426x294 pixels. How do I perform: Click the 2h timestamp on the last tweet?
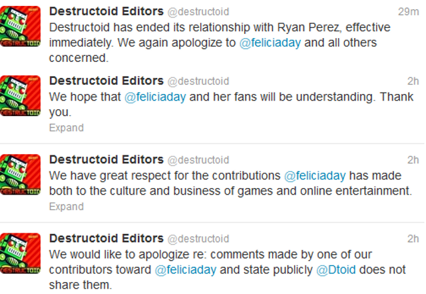pos(413,239)
